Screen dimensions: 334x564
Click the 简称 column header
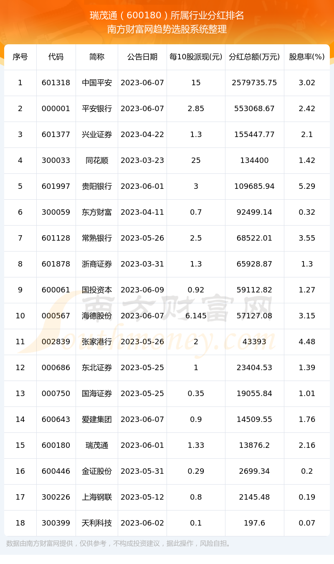coord(97,57)
